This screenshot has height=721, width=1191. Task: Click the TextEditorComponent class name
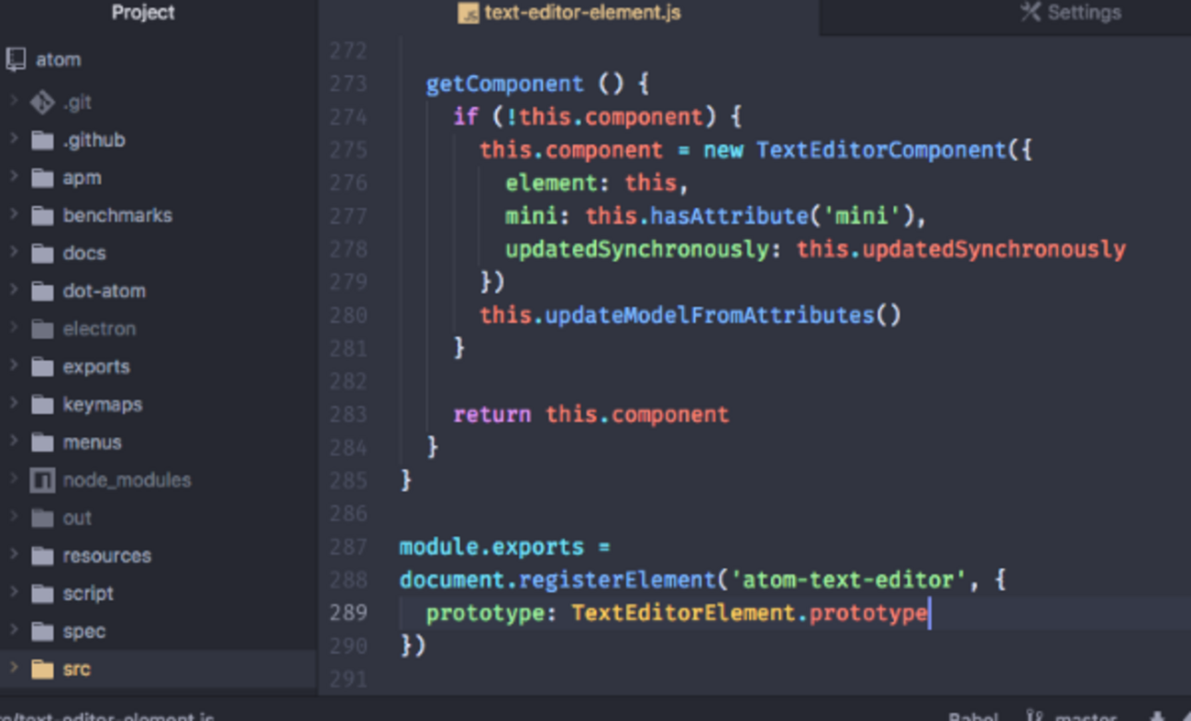881,150
